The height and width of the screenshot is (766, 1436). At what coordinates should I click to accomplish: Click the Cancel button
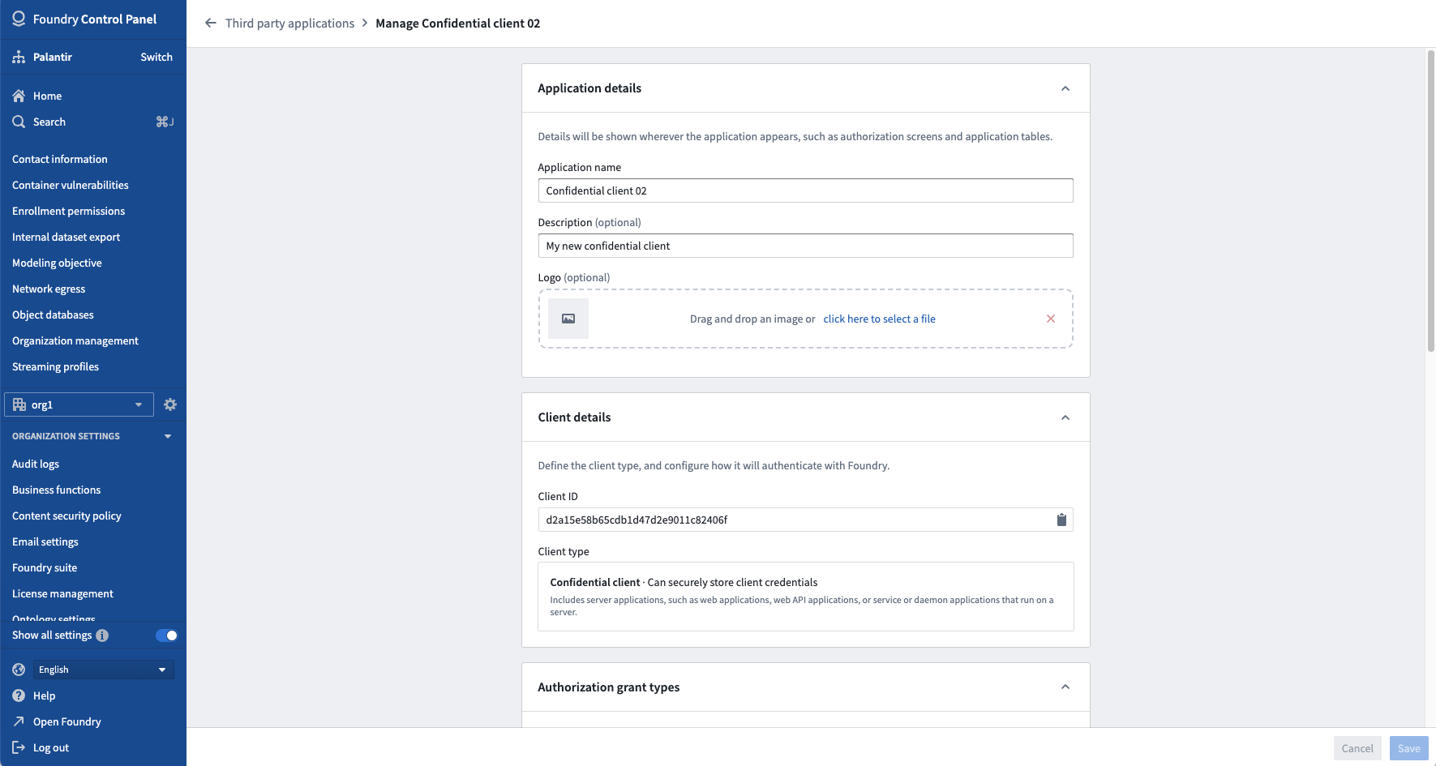(x=1357, y=748)
